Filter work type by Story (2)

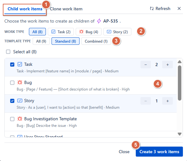click(x=117, y=32)
